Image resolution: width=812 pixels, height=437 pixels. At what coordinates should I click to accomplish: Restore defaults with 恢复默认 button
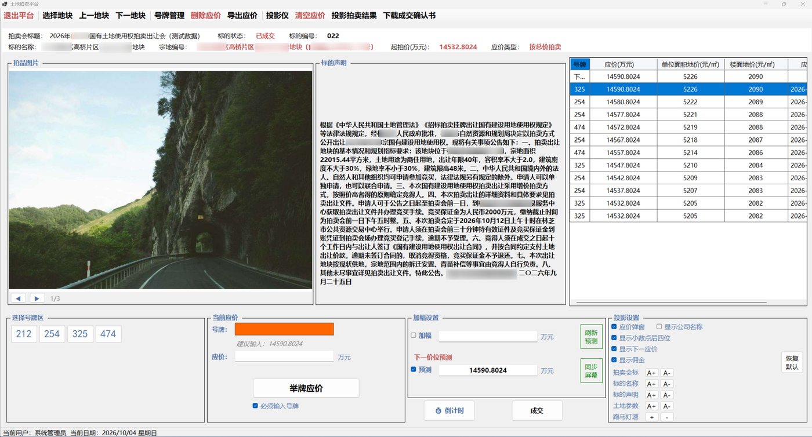[792, 362]
